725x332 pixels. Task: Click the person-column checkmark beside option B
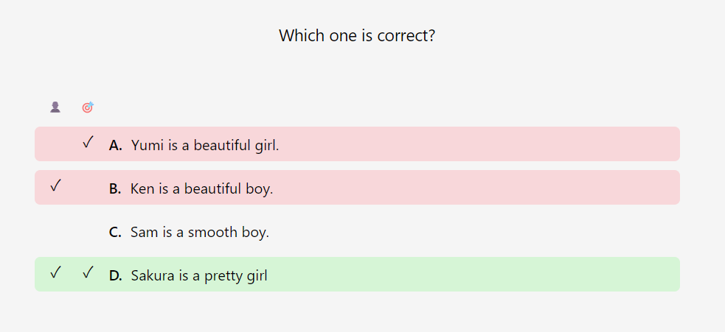coord(55,186)
